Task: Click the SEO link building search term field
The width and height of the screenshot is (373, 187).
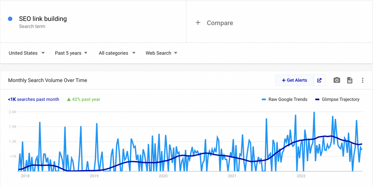Action: [43, 19]
